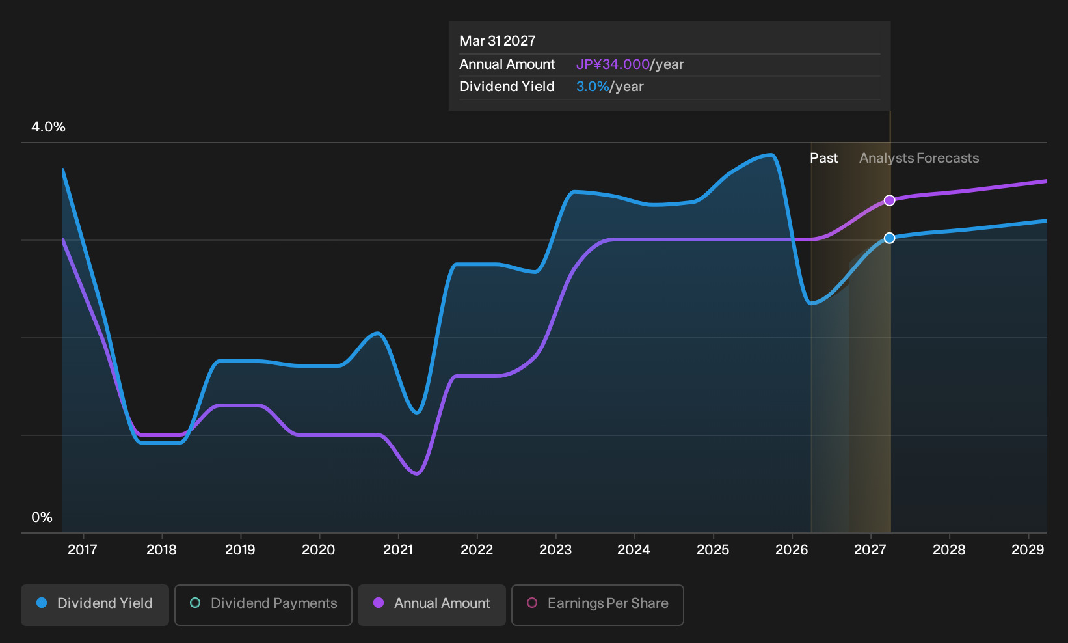1068x643 pixels.
Task: Select the blue data point marker at 2027
Action: (x=889, y=238)
